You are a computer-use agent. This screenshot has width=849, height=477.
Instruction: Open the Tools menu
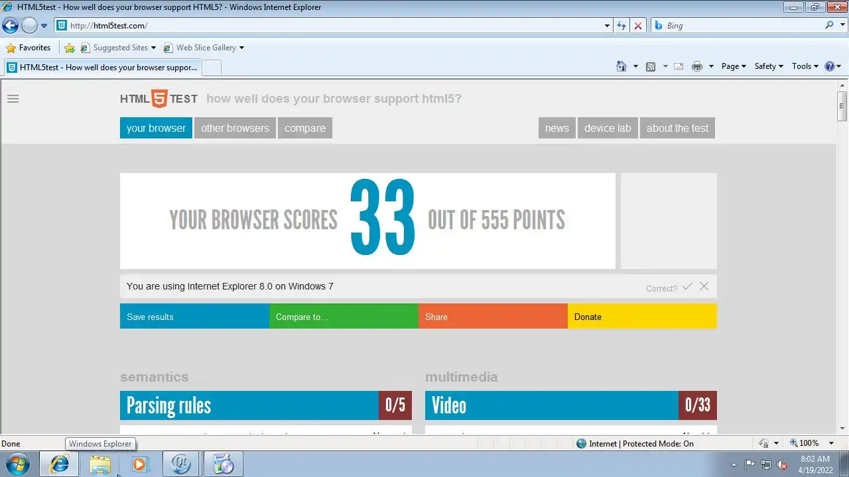805,66
